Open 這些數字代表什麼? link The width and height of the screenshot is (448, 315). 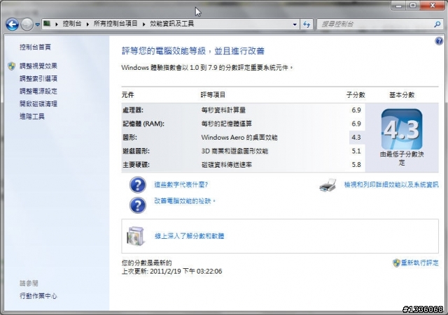pos(181,184)
